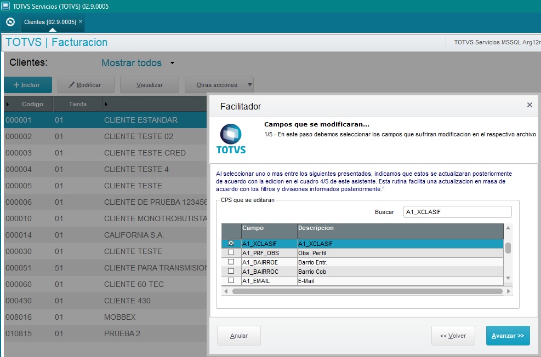The image size is (541, 357).
Task: Click into the Buscar search field
Action: pos(458,212)
